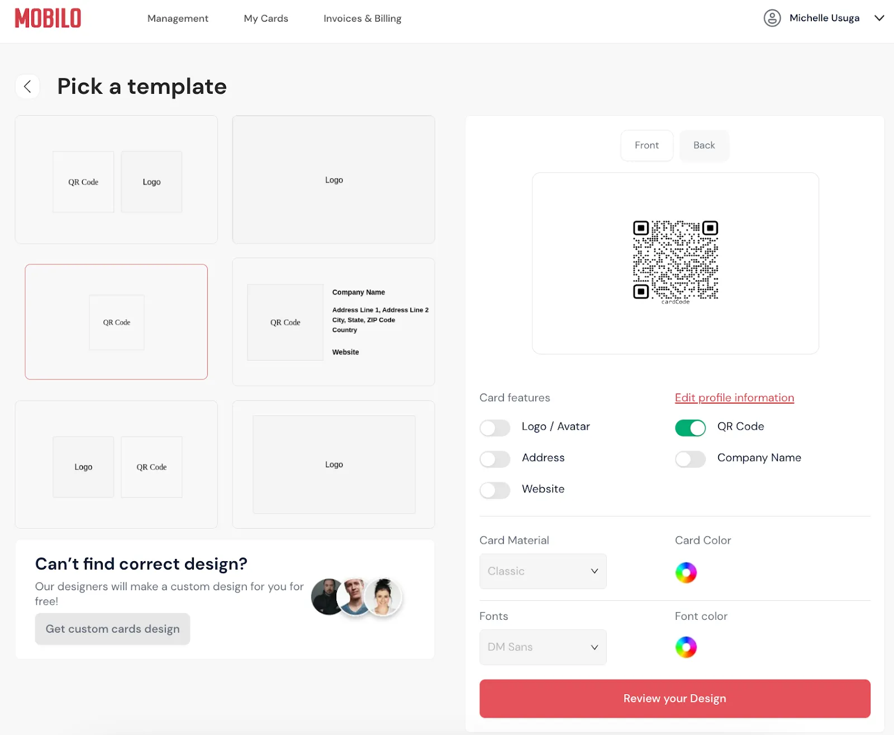Open the Card Color picker wheel

click(686, 572)
